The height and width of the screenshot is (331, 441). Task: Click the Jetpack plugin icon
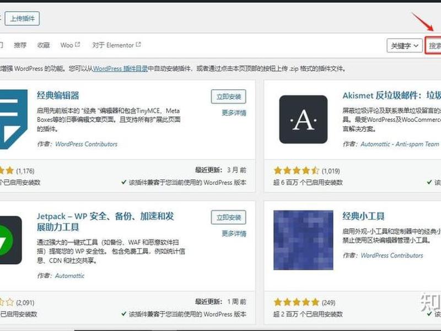point(10,240)
